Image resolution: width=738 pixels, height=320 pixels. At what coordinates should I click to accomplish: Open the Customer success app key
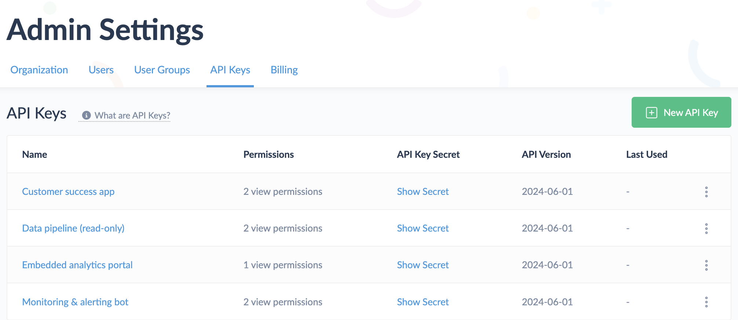click(68, 192)
